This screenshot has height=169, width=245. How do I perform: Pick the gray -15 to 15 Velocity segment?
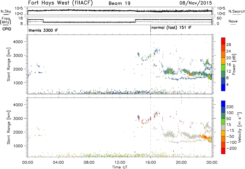(x=223, y=127)
